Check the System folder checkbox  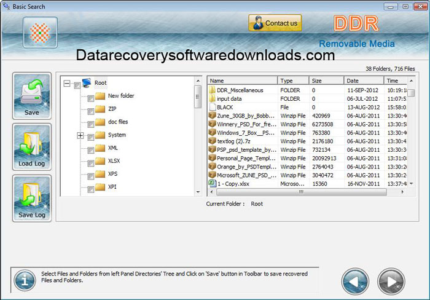pyautogui.click(x=90, y=138)
